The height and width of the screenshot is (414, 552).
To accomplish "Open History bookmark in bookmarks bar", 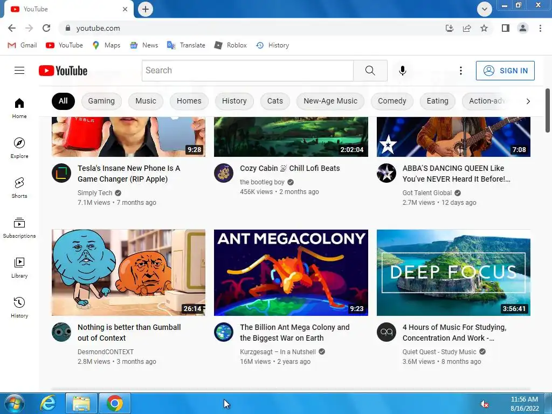I will click(273, 45).
